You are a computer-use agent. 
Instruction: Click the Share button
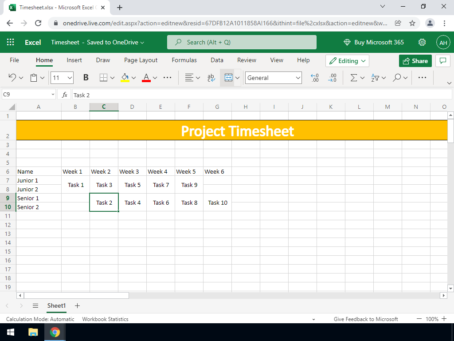tap(415, 61)
